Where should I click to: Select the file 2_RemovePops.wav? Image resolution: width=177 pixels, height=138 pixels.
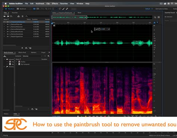tap(27, 24)
